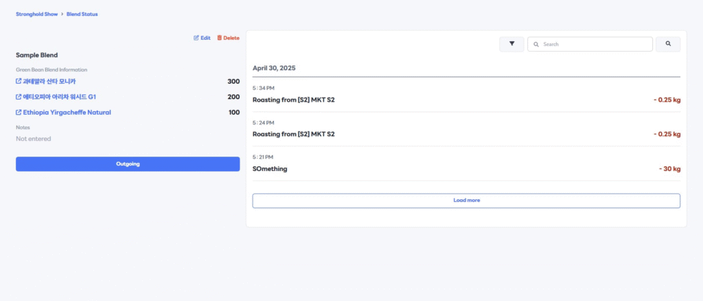Screen dimensions: 703x301
Task: Click the Load more button
Action: [466, 201]
